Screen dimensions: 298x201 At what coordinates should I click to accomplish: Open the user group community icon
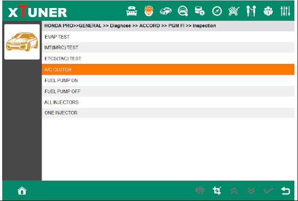point(268,11)
